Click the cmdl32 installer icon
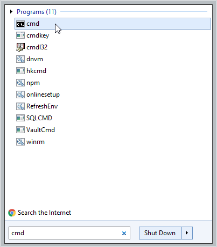The image size is (217, 247). coord(20,47)
